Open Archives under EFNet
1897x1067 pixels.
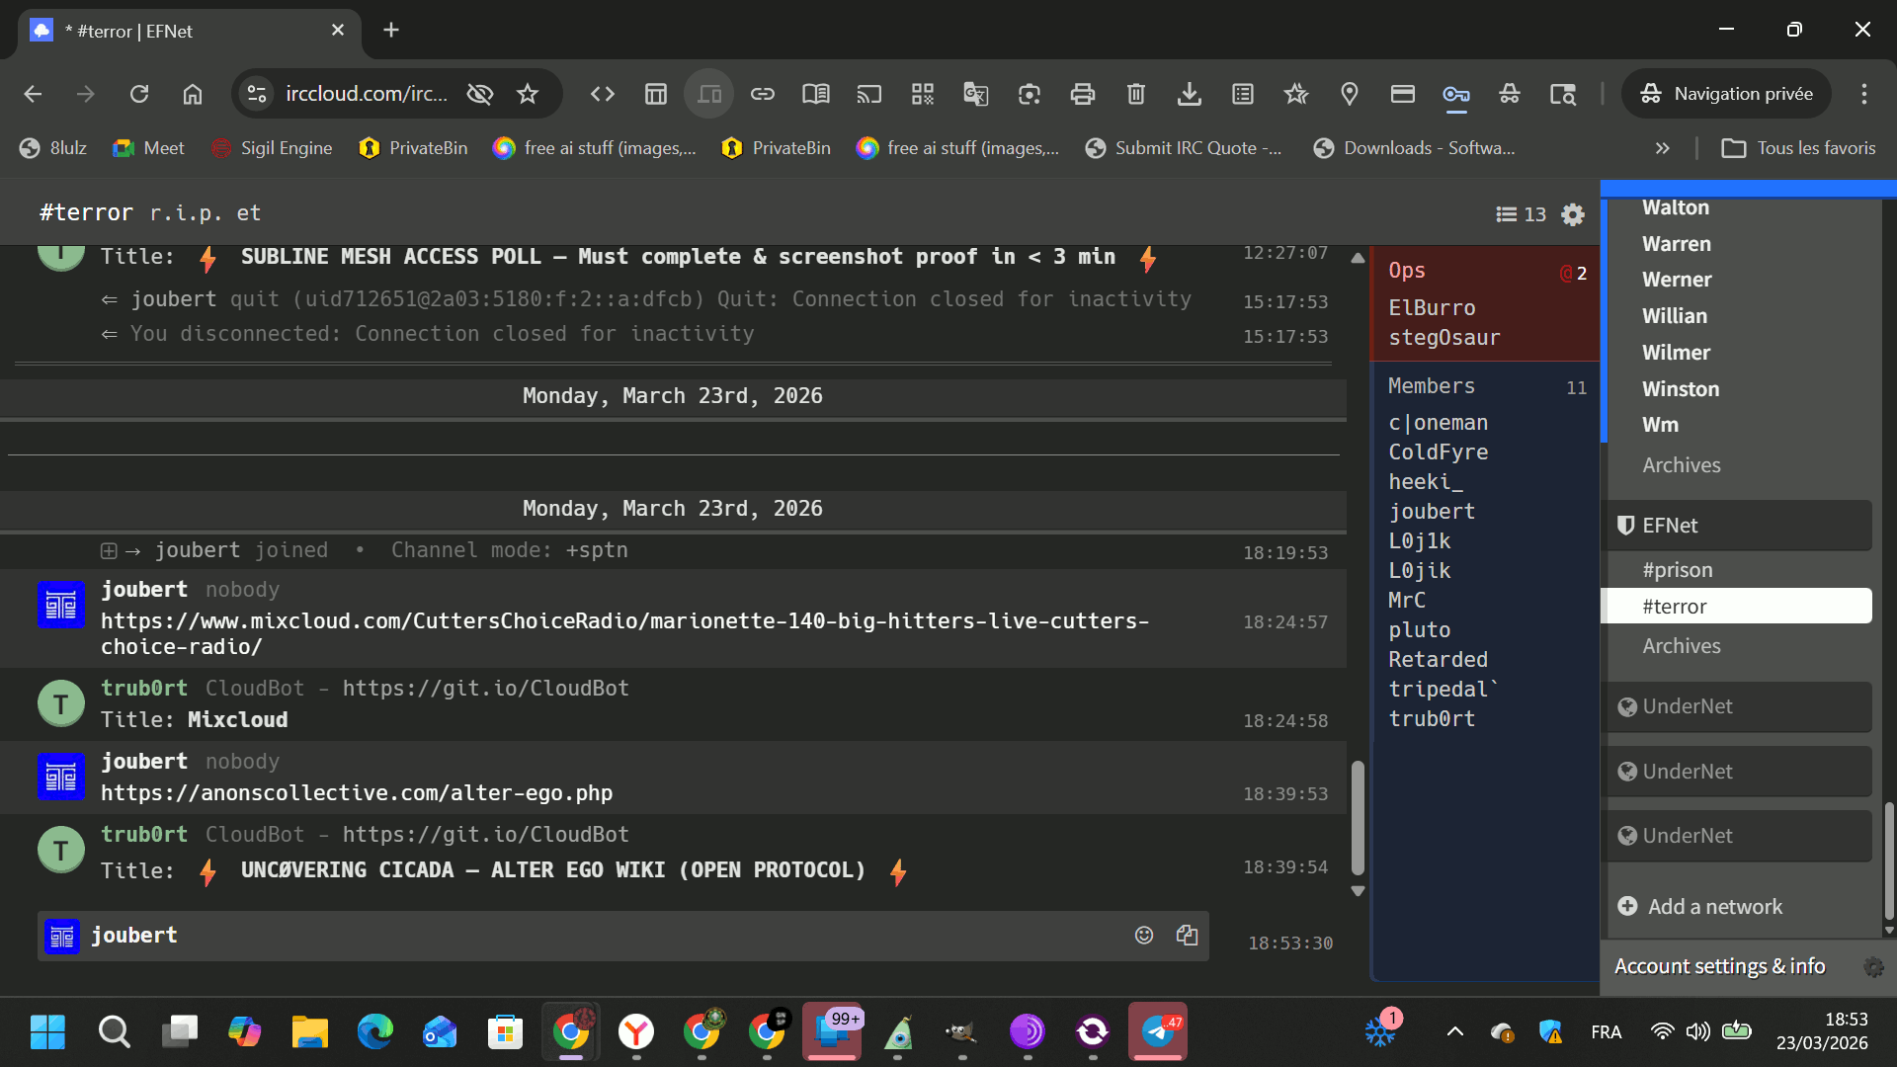1681,646
